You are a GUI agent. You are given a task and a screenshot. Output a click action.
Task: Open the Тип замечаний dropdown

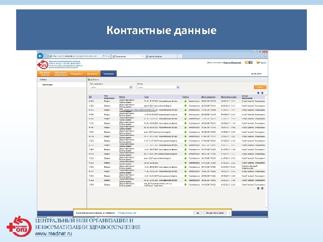pyautogui.click(x=111, y=87)
